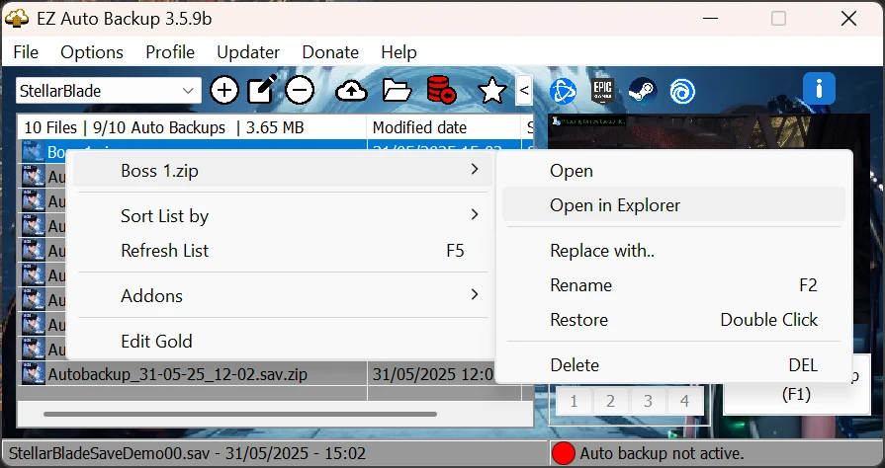This screenshot has width=885, height=468.
Task: Select Edit Gold in the context menu
Action: tap(282, 342)
